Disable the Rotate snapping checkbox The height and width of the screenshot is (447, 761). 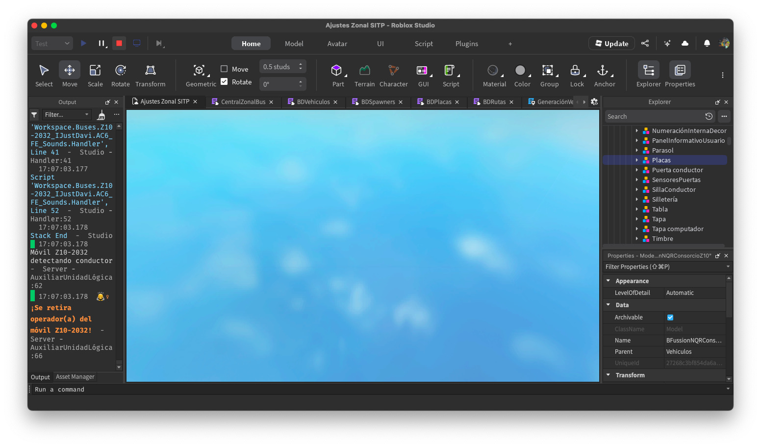coord(224,81)
